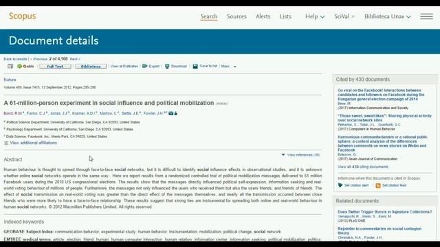Open the Nature journal link
Screen dimensions: 440x247
click(10, 80)
